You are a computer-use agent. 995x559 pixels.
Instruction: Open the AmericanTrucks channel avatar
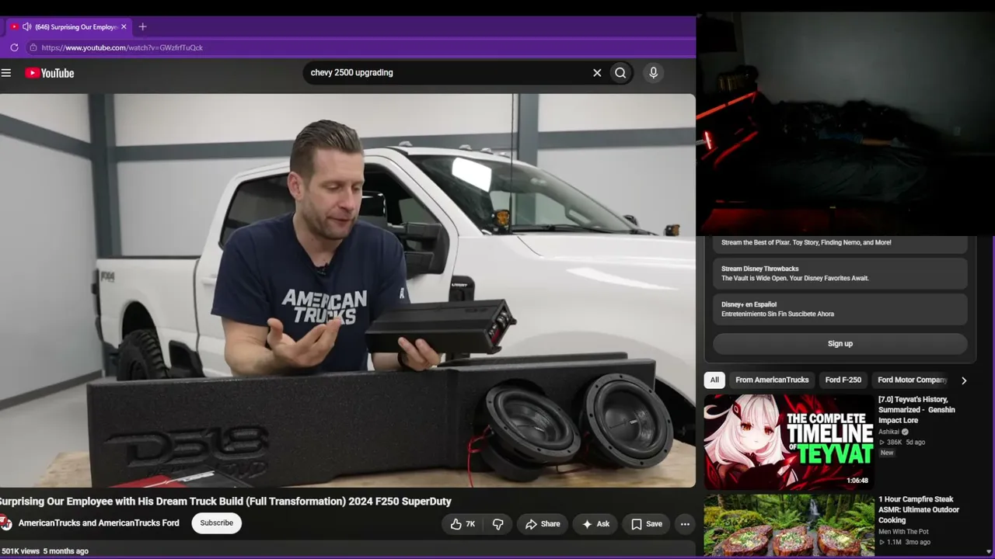tap(5, 523)
